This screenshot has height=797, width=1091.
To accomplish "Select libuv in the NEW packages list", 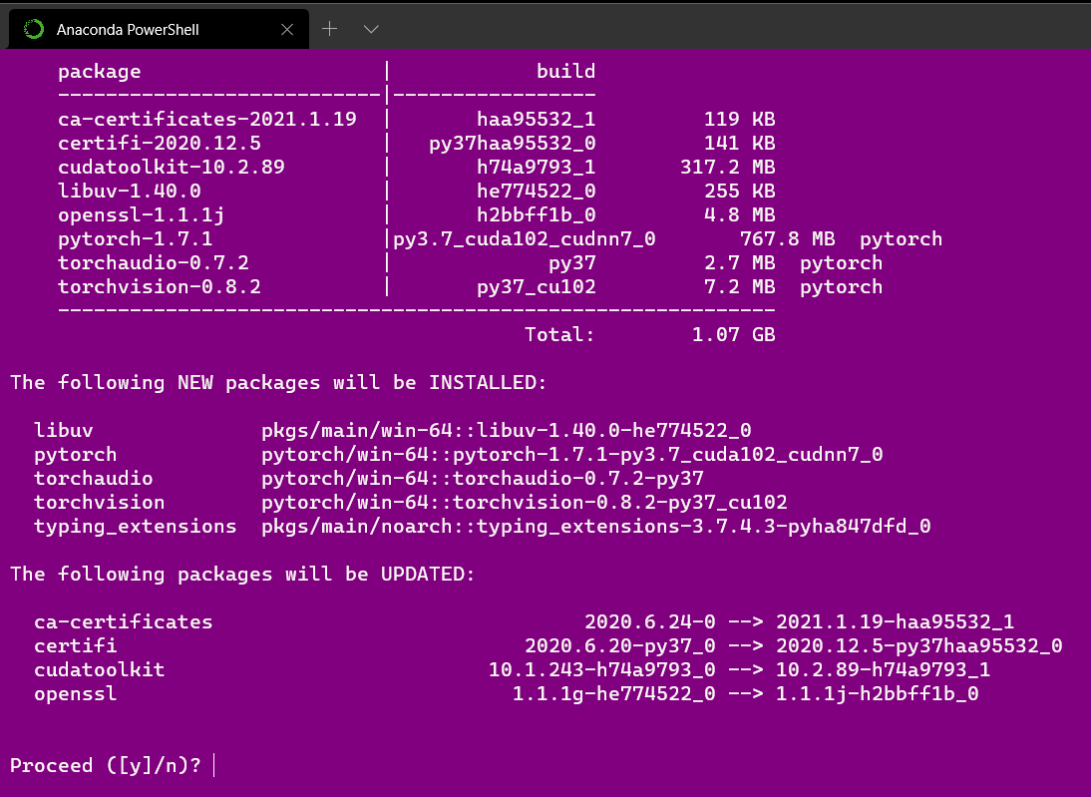I will click(x=63, y=430).
